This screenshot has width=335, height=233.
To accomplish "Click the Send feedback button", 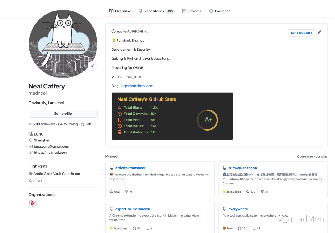I will coord(301,33).
